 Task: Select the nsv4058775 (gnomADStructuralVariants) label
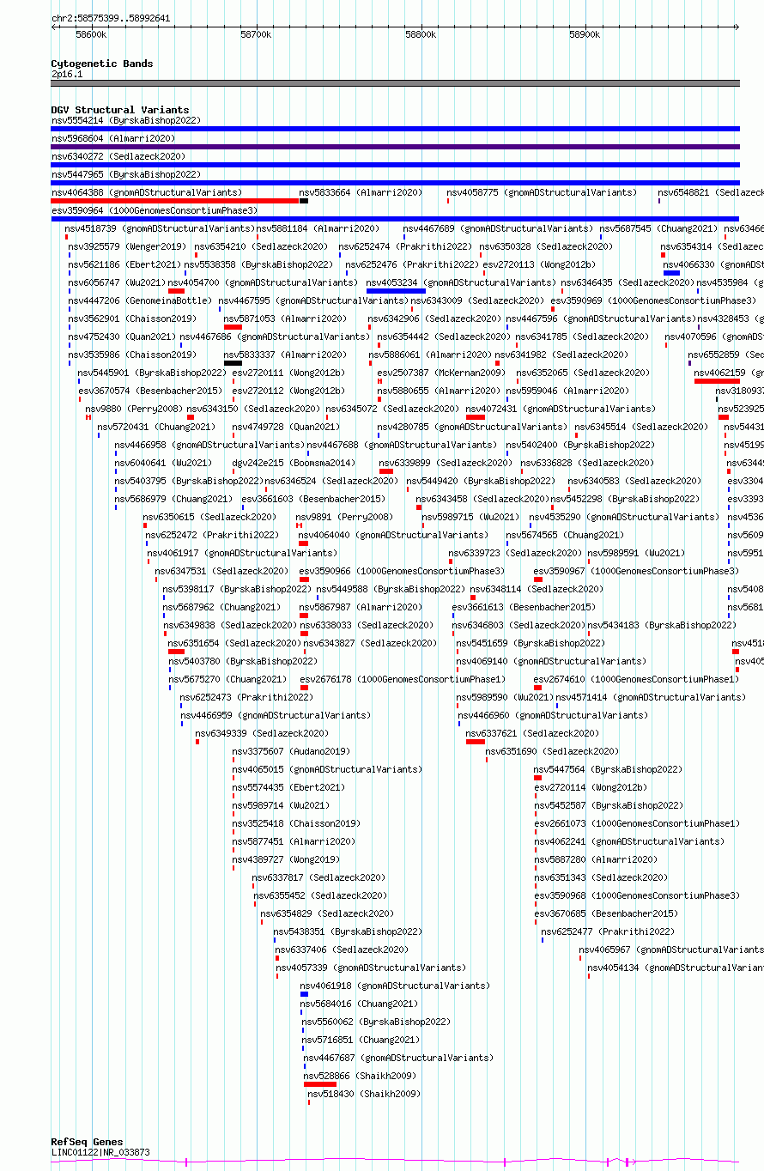542,192
